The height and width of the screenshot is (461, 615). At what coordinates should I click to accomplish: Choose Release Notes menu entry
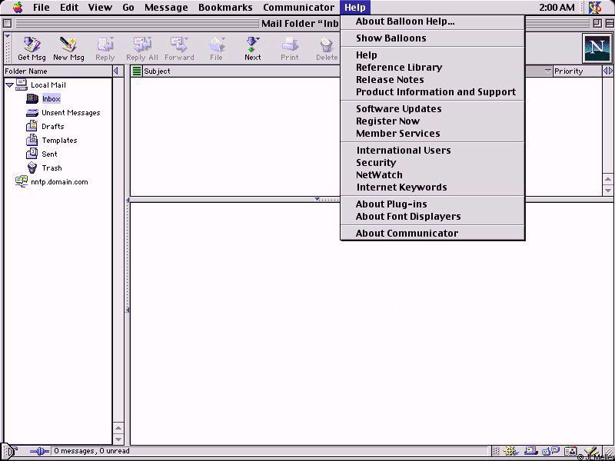(x=433, y=80)
